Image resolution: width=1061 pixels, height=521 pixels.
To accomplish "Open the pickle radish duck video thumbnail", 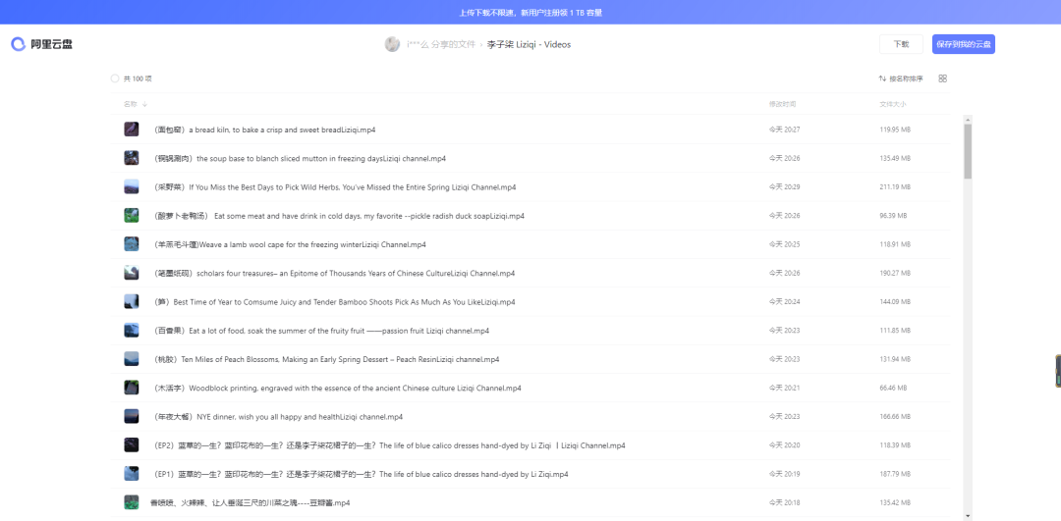I will (x=132, y=216).
